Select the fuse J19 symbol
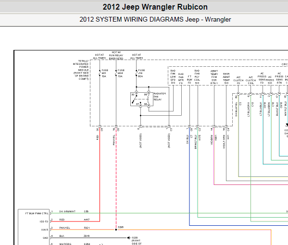 click(x=136, y=73)
